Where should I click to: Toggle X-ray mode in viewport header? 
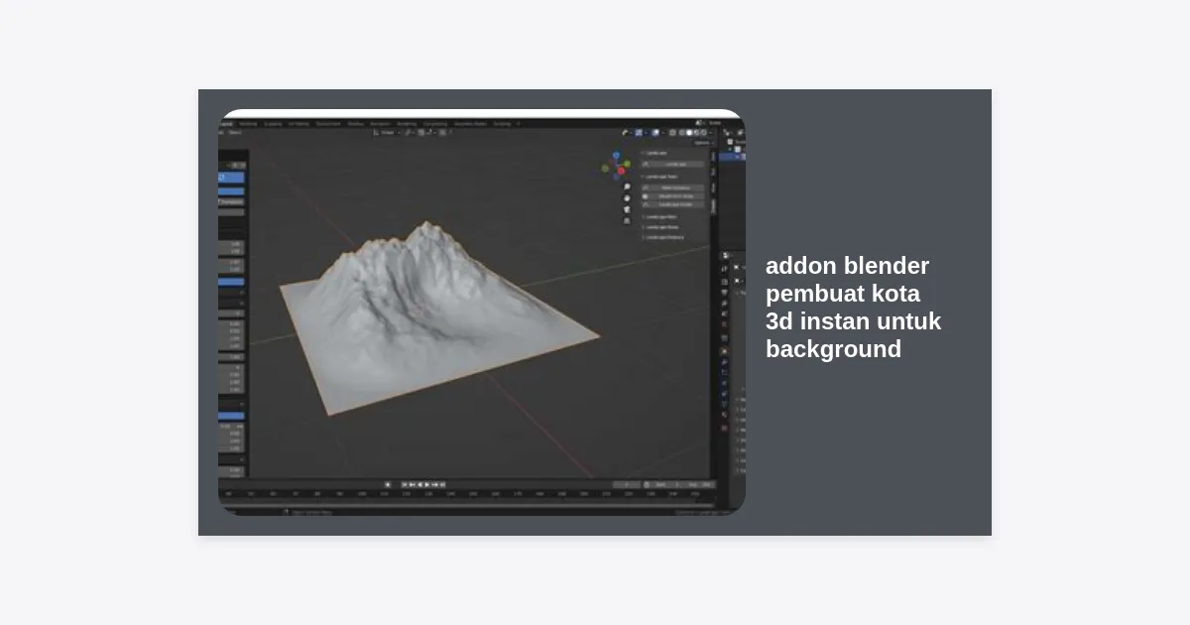[x=672, y=132]
